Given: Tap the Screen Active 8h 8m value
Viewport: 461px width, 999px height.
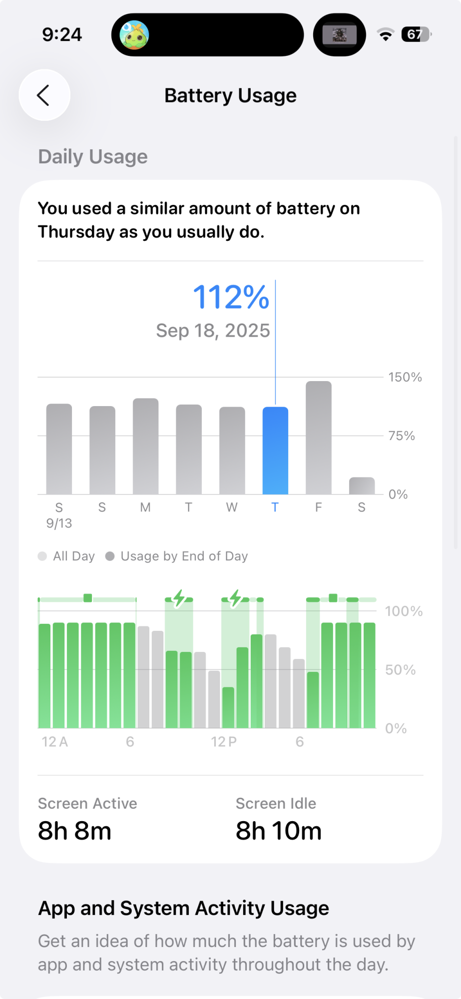Looking at the screenshot, I should (75, 831).
